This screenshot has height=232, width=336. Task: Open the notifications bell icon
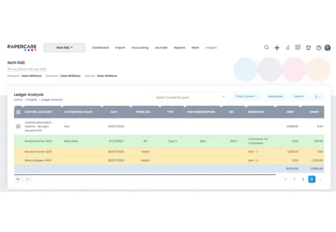point(309,48)
